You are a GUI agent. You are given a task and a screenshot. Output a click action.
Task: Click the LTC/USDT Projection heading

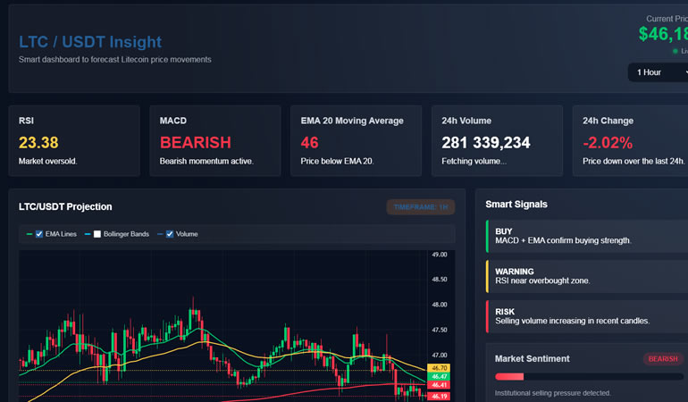click(65, 206)
